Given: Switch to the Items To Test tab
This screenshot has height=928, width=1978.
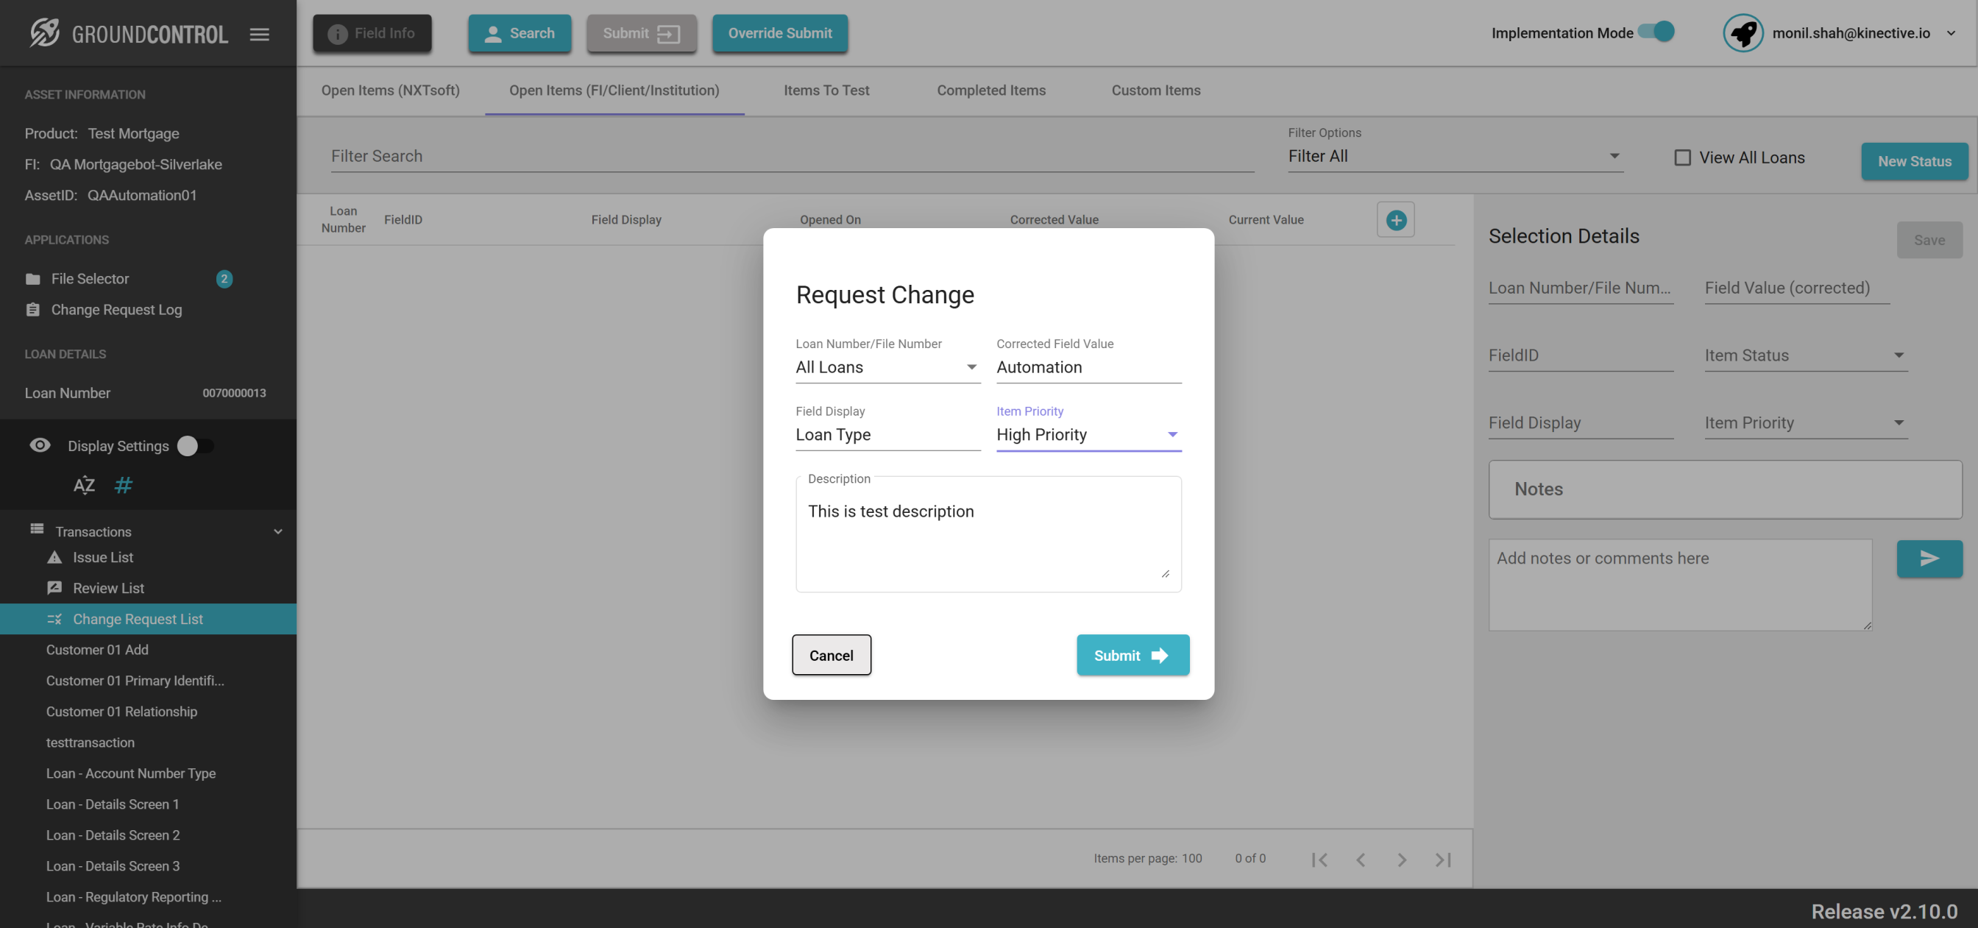Looking at the screenshot, I should click(x=826, y=91).
